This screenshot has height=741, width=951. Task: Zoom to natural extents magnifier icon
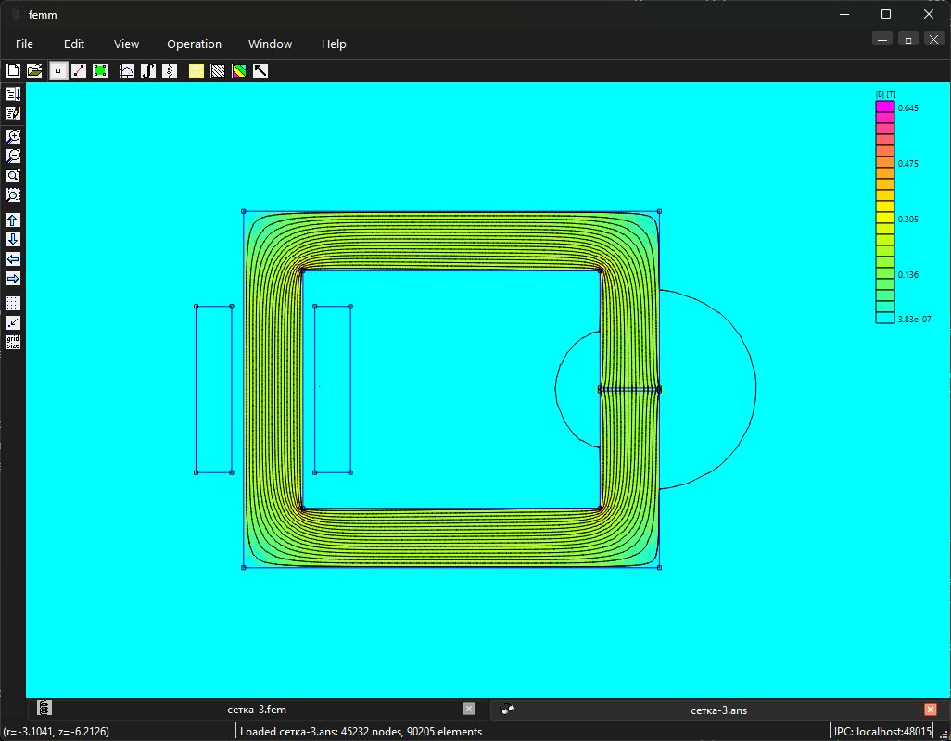tap(13, 175)
